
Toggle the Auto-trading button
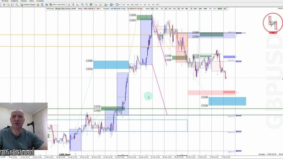(x=57, y=4)
